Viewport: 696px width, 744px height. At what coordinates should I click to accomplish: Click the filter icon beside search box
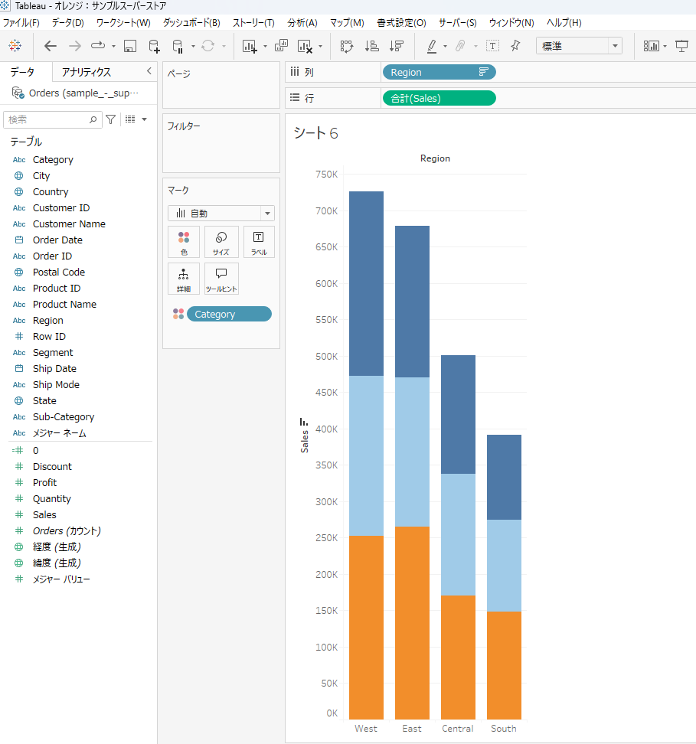click(x=111, y=119)
